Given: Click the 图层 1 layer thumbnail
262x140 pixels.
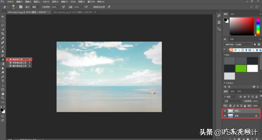Looking at the screenshot, I should click(230, 111).
